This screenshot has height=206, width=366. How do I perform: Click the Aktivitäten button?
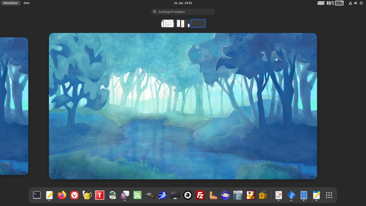(x=11, y=3)
